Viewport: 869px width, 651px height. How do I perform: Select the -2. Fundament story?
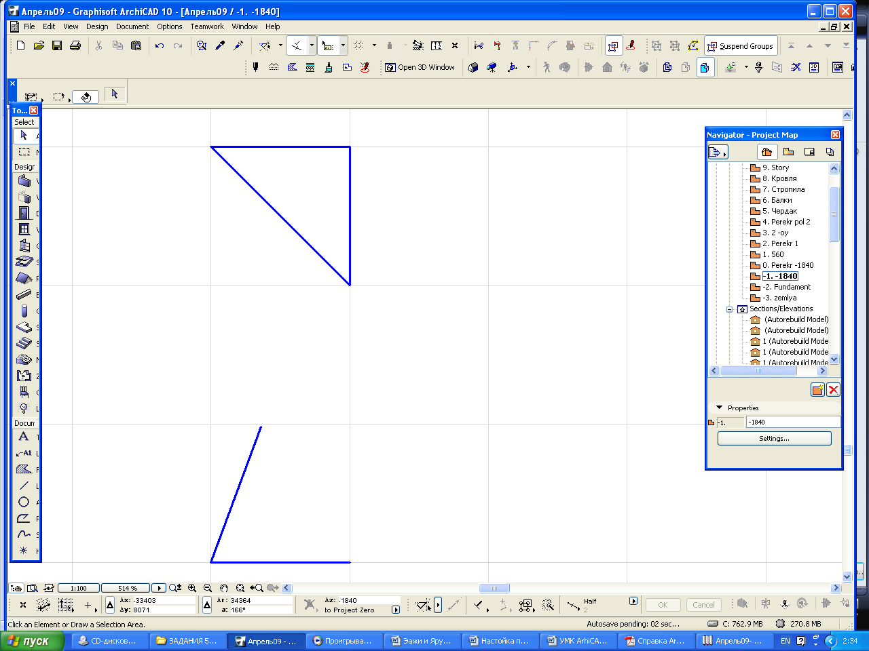(x=786, y=287)
